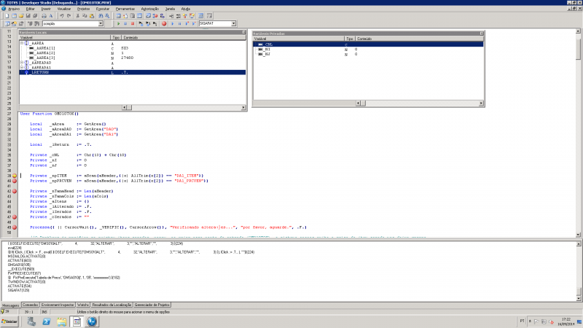The image size is (583, 328).
Task: Open the Ferramentas menu
Action: (125, 9)
